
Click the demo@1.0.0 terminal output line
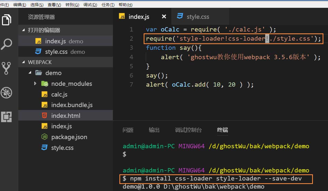(x=193, y=186)
